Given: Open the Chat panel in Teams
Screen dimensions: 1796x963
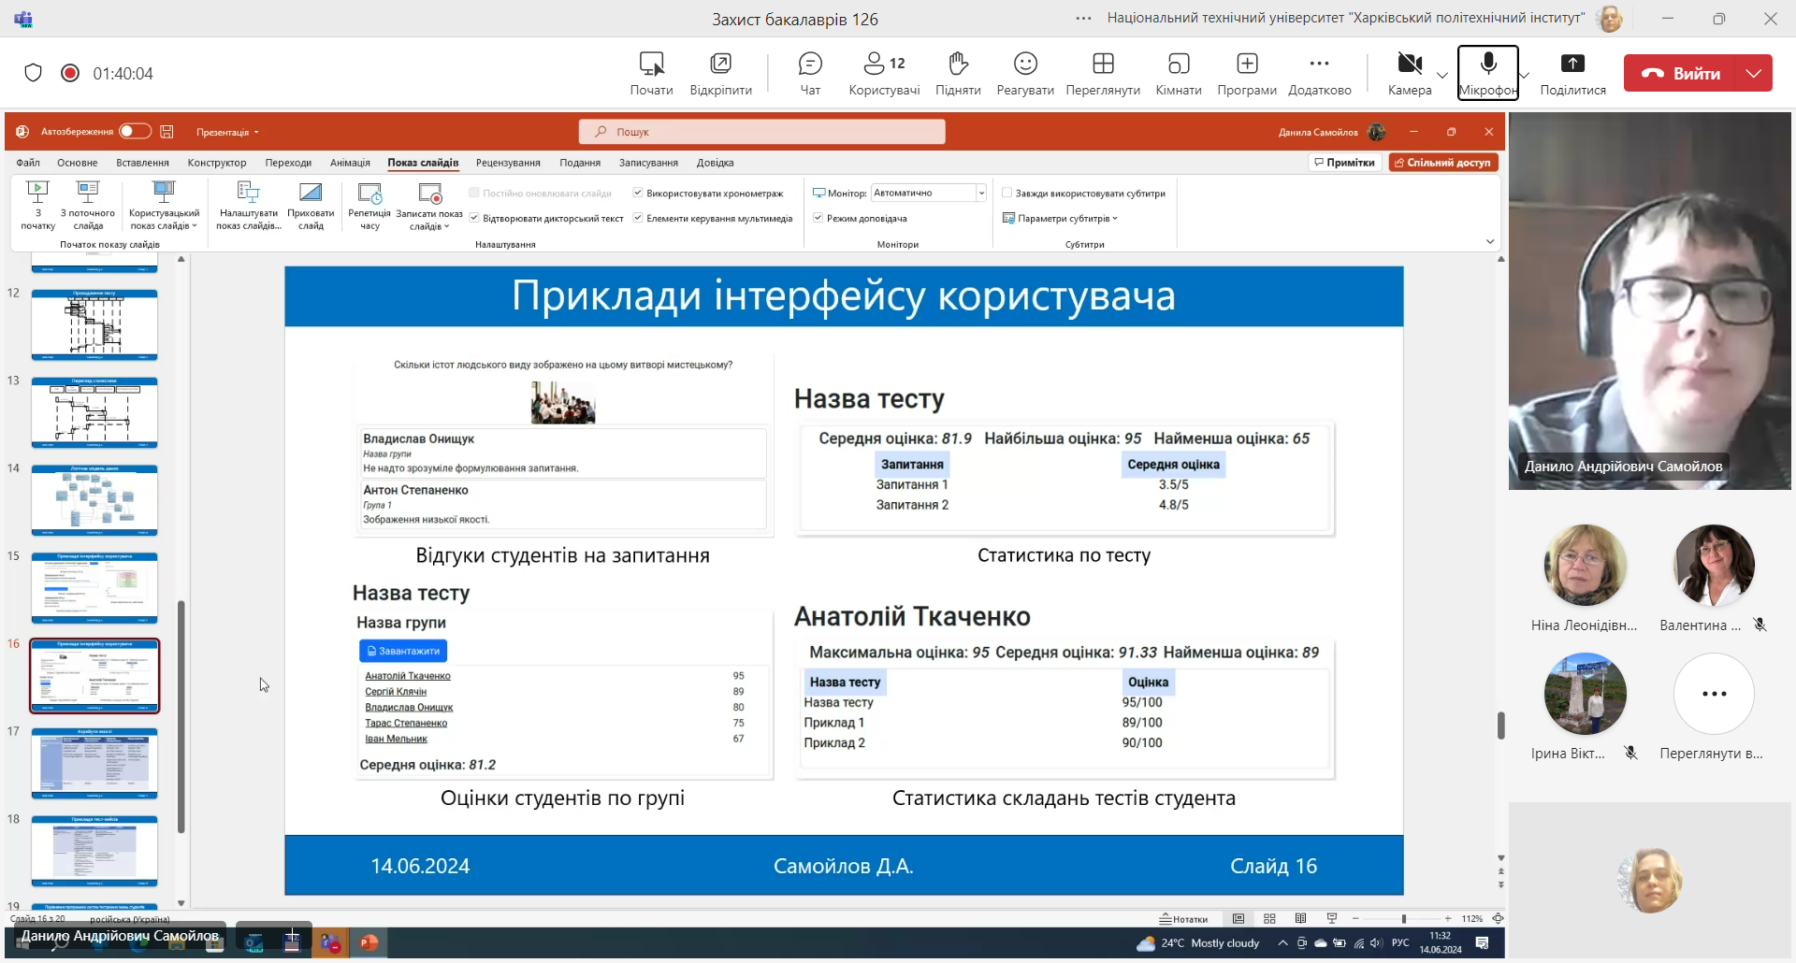Looking at the screenshot, I should 810,73.
